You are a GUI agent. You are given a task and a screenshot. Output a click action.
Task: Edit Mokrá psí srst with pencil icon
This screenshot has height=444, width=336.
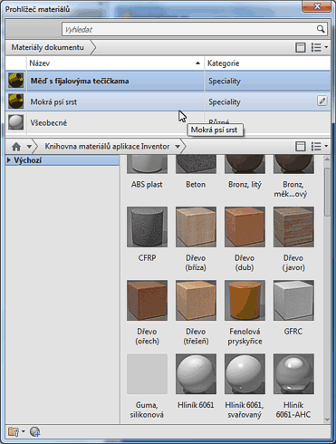click(x=322, y=101)
